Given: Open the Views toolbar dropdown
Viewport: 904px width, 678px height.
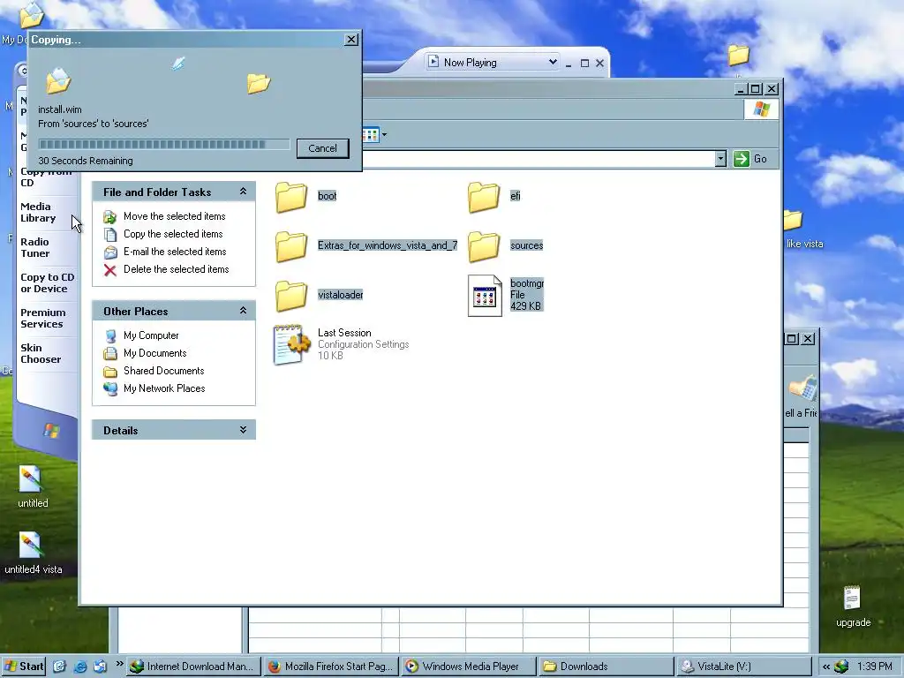Looking at the screenshot, I should click(x=385, y=135).
